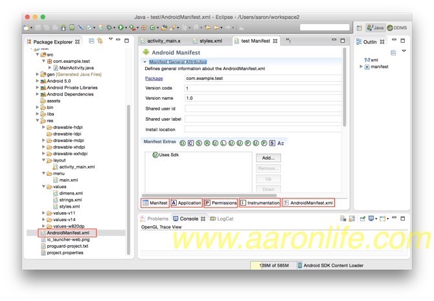Click Run External Tools icon
434x301 pixels.
click(x=132, y=27)
